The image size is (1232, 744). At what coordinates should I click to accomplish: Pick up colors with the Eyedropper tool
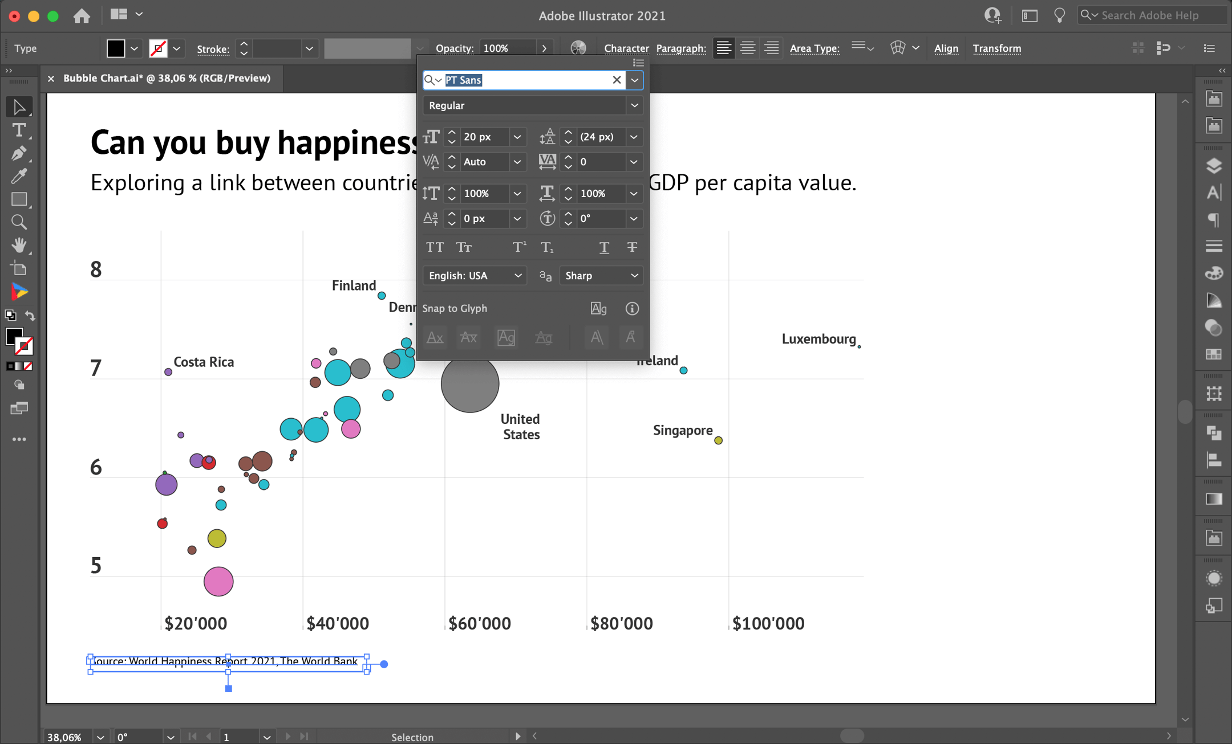coord(19,176)
